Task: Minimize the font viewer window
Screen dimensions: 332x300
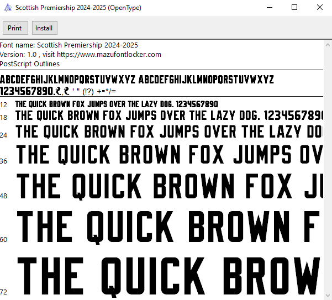Action: tap(270, 8)
